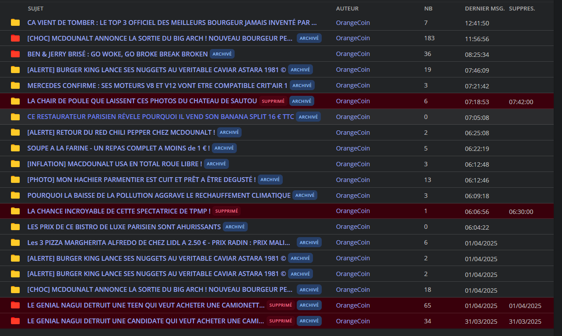The width and height of the screenshot is (562, 336).
Task: Open 'POURQUOI LA BAISSE DE LA POLLUTION AGGRAVE' topic
Action: (159, 196)
